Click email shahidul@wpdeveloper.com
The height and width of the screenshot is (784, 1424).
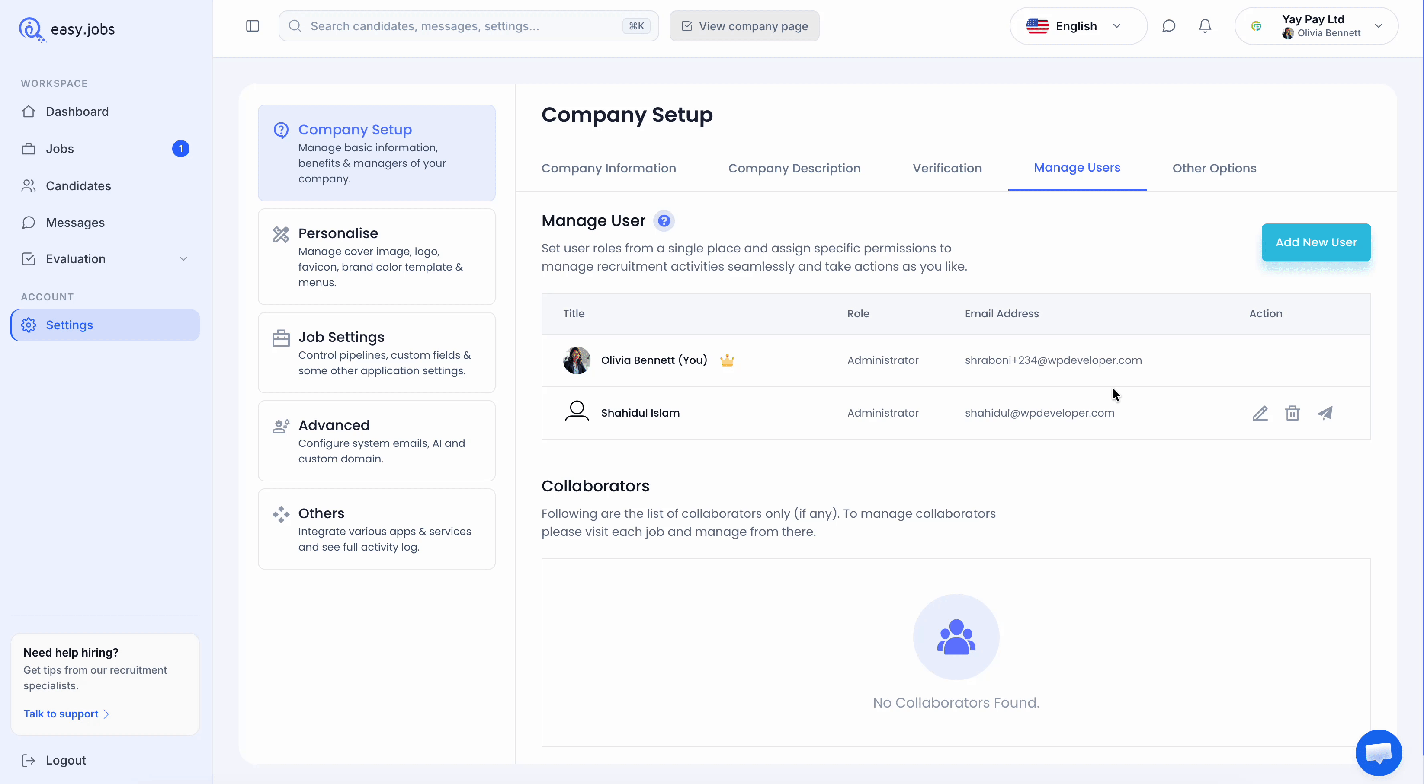click(1039, 413)
